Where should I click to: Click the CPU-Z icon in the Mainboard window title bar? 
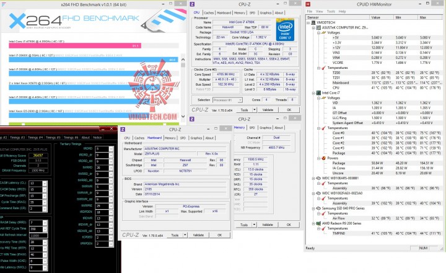pyautogui.click(x=123, y=130)
